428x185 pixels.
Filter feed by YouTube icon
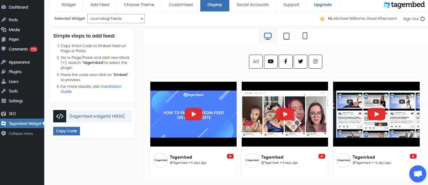click(271, 62)
